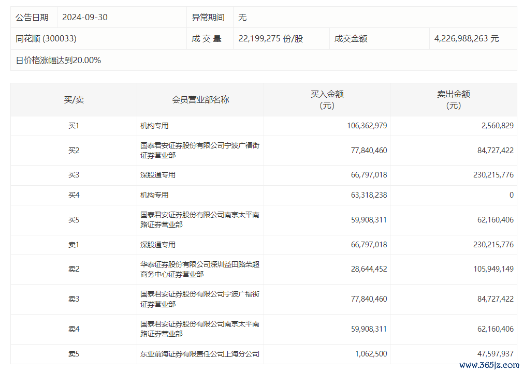Click buy amount 1,062,500

371,354
